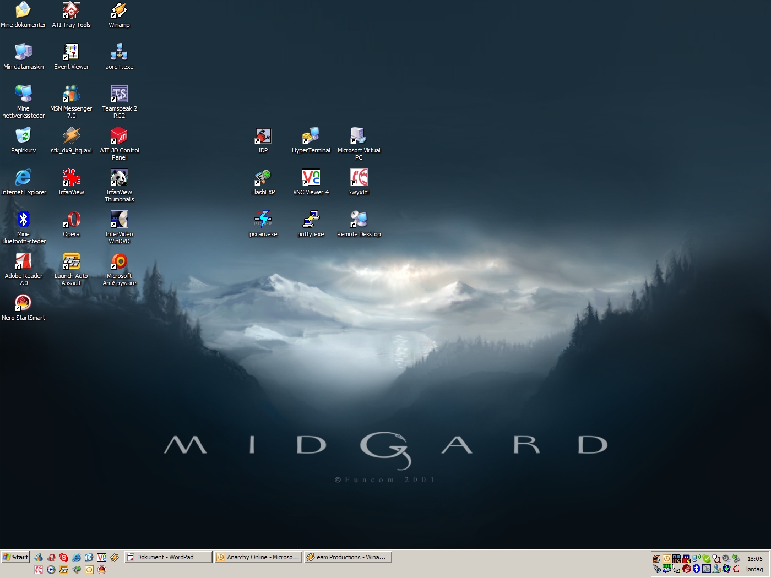The image size is (771, 578).
Task: Select the Teamspeak 2 RC2 icon
Action: tap(119, 94)
